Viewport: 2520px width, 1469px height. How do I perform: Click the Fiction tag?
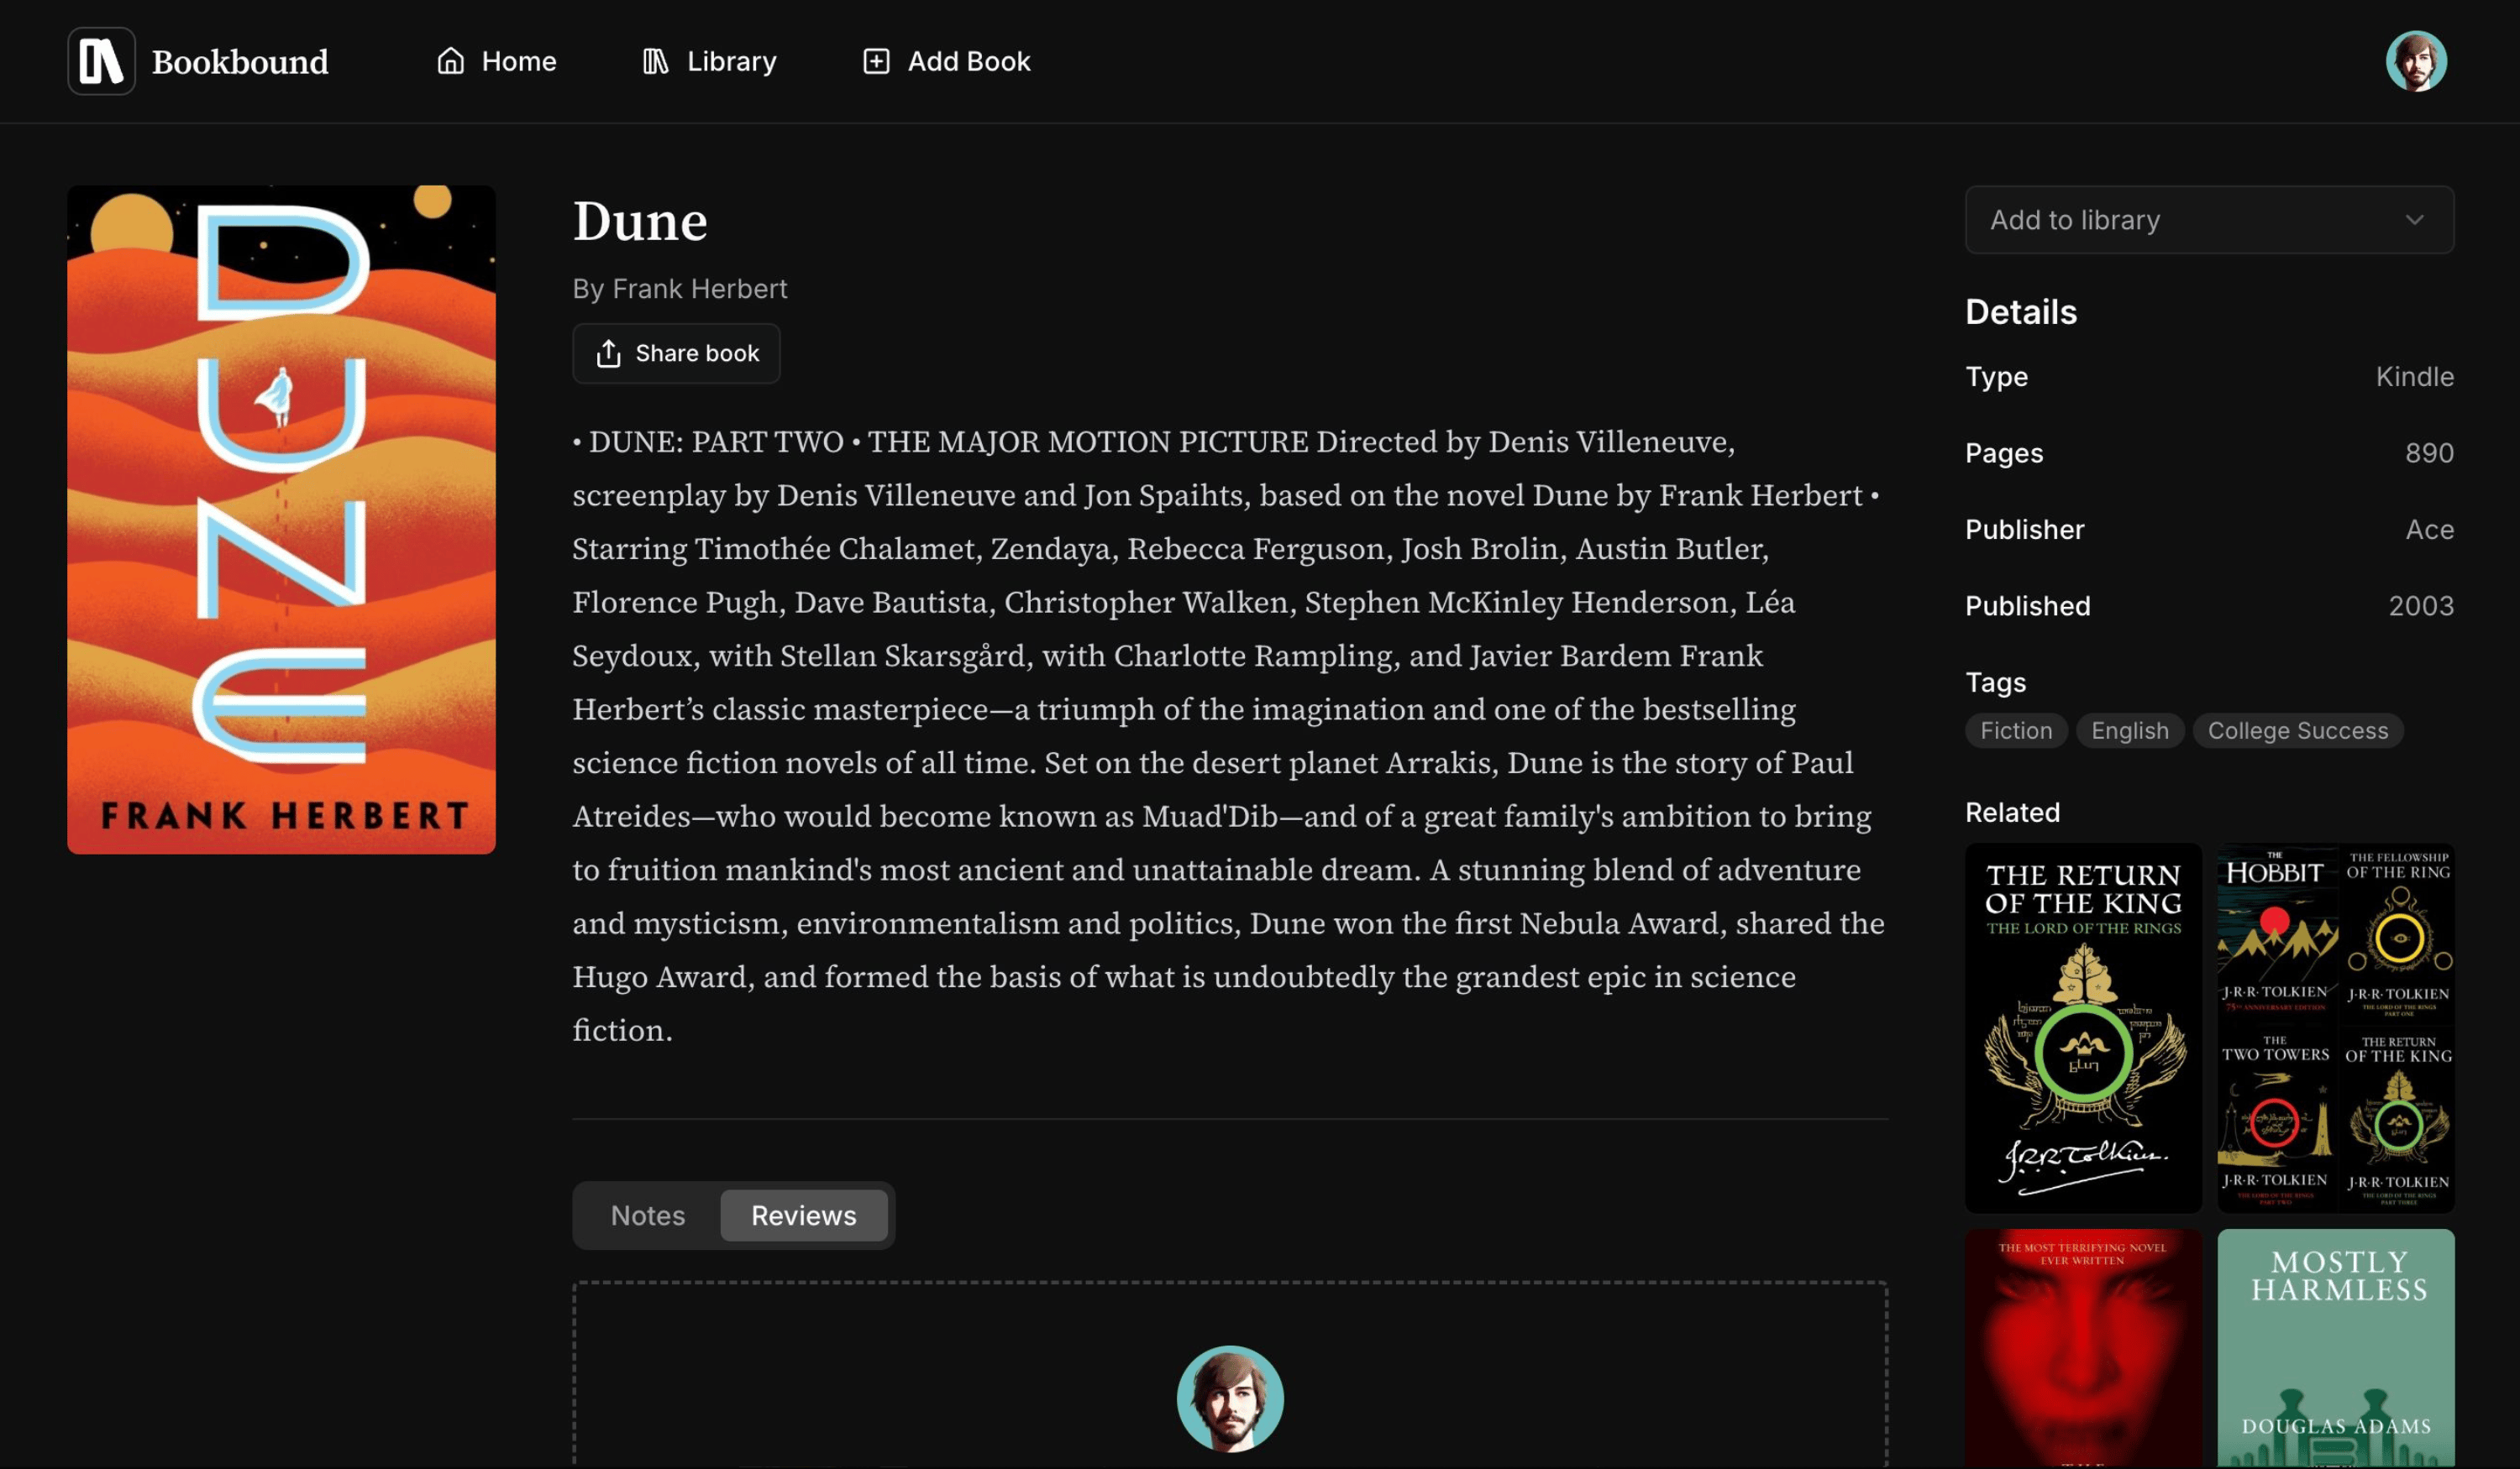(x=2016, y=730)
